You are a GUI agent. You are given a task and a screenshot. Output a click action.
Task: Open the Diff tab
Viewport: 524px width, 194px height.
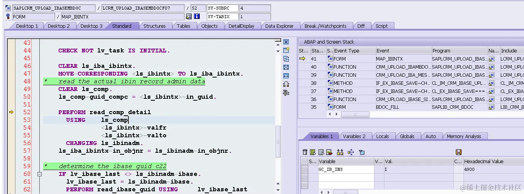361,26
